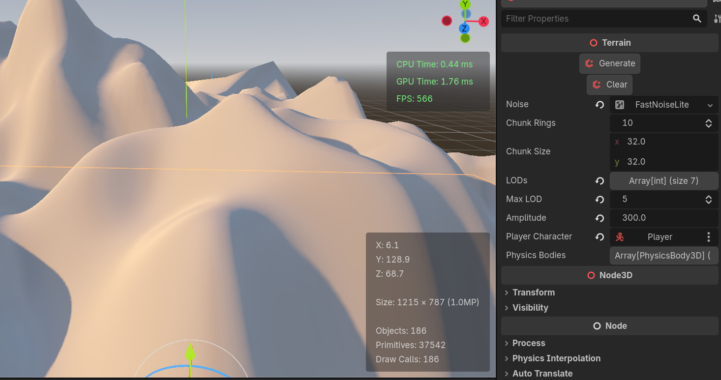The height and width of the screenshot is (380, 721).
Task: Open the inspector property tools menu icon
Action: click(717, 19)
